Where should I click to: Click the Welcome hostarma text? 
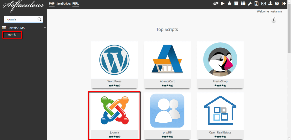269,11
